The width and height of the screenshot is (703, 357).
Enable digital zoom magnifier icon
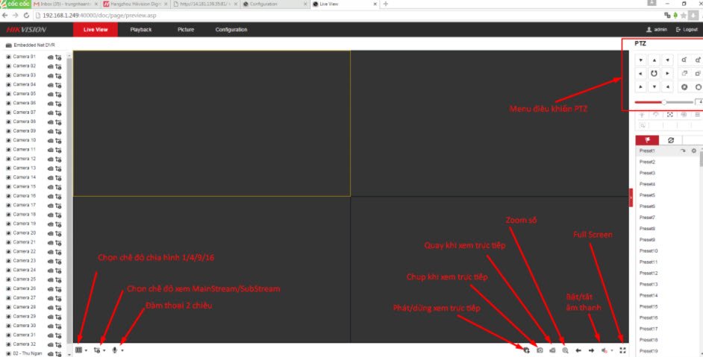pyautogui.click(x=565, y=350)
